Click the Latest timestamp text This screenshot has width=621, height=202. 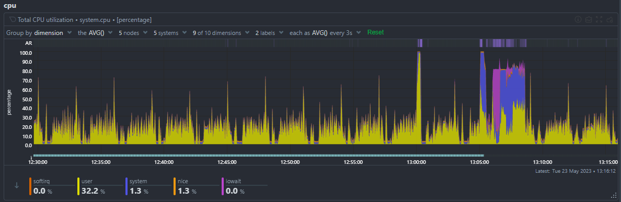(576, 171)
